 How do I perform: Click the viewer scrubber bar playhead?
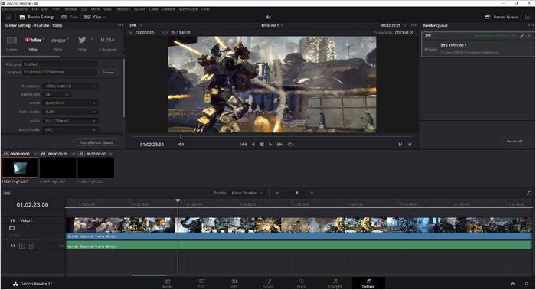(x=181, y=136)
